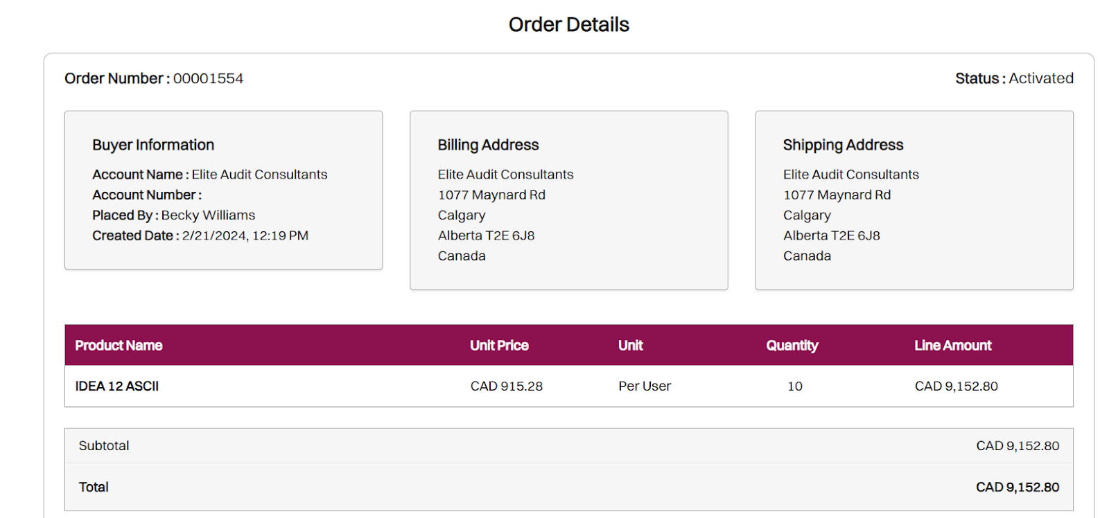This screenshot has width=1109, height=518.
Task: Click the Subtotal row amount
Action: click(x=1017, y=445)
